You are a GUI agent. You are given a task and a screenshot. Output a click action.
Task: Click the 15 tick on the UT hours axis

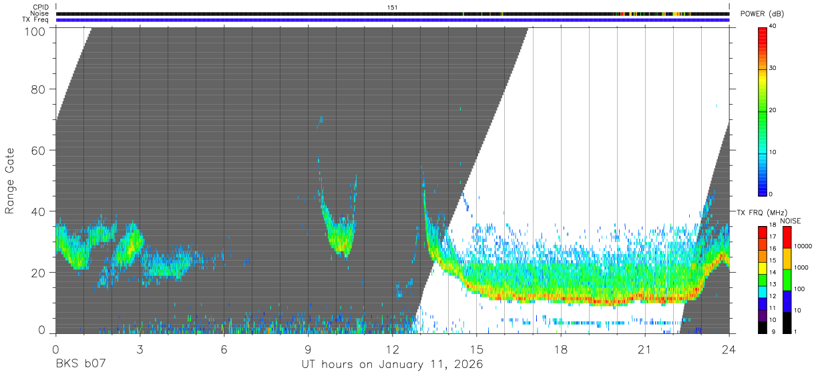[x=476, y=349]
